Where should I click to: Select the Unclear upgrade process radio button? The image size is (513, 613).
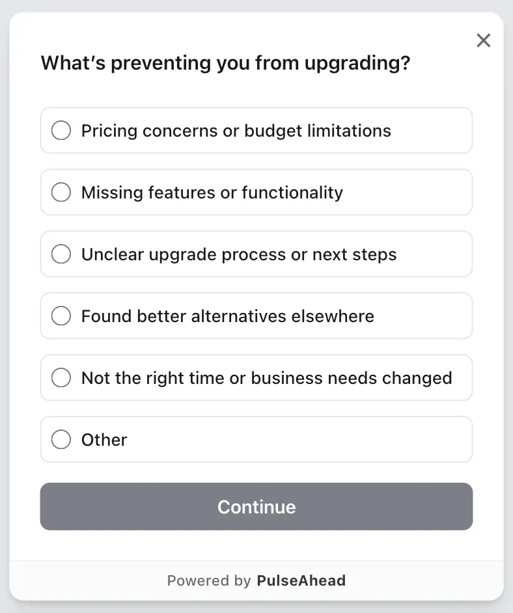(61, 254)
